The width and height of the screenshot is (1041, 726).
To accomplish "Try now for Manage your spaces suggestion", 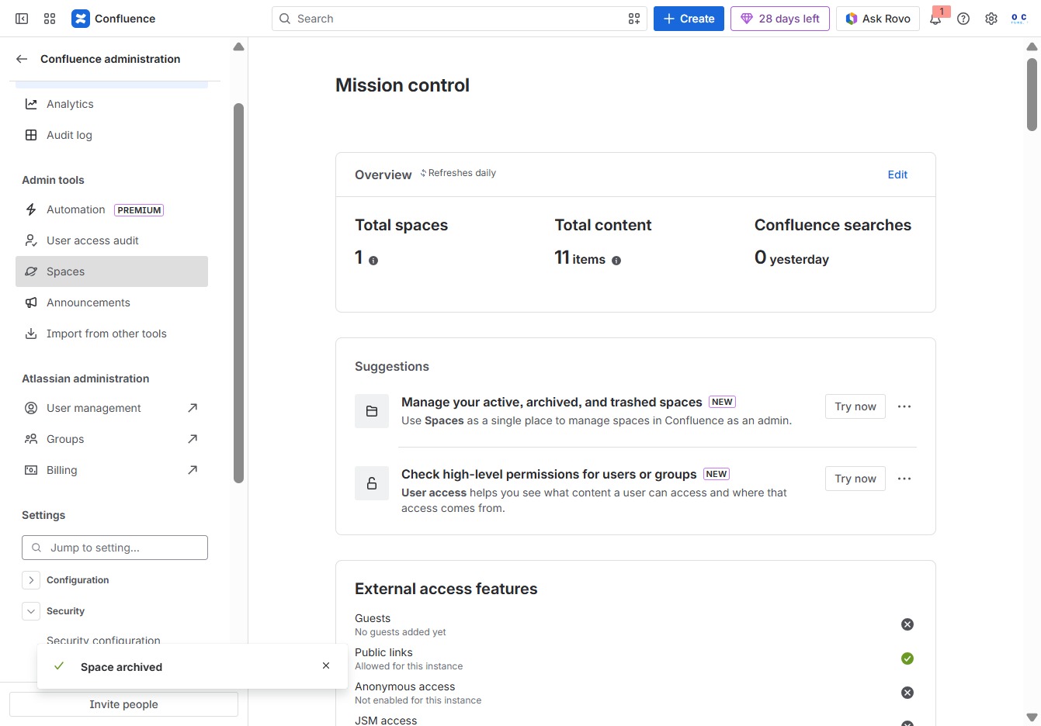I will coord(855,406).
